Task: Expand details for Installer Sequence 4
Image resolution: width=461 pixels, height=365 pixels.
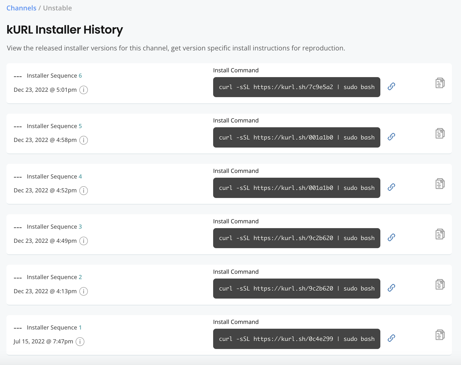Action: click(83, 191)
